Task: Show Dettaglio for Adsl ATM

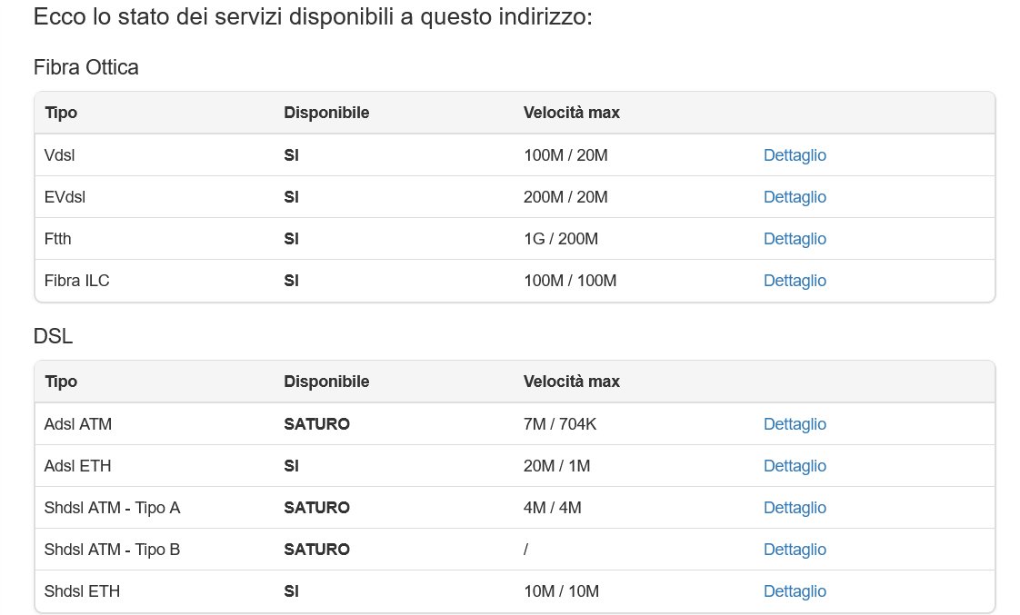Action: (x=795, y=424)
